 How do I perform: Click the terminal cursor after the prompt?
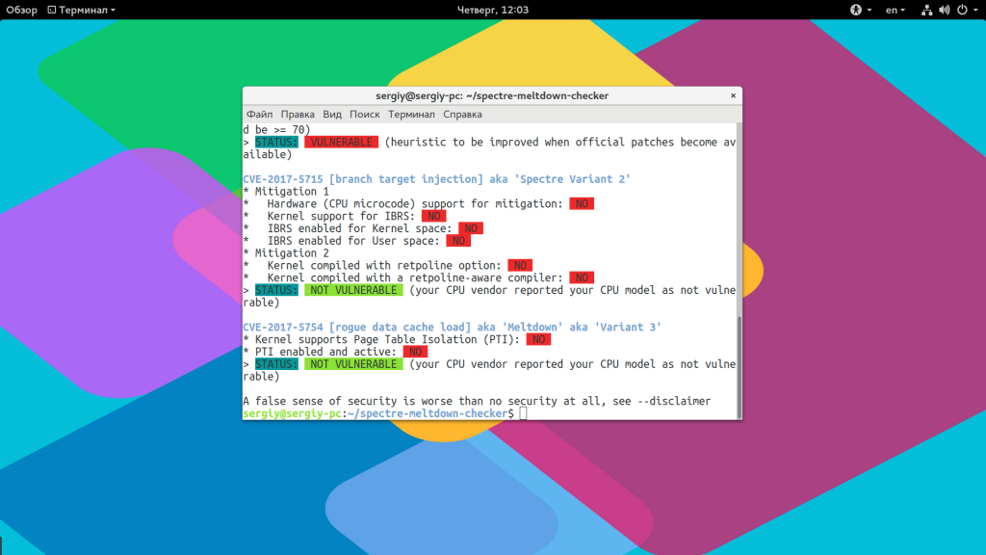pyautogui.click(x=523, y=413)
